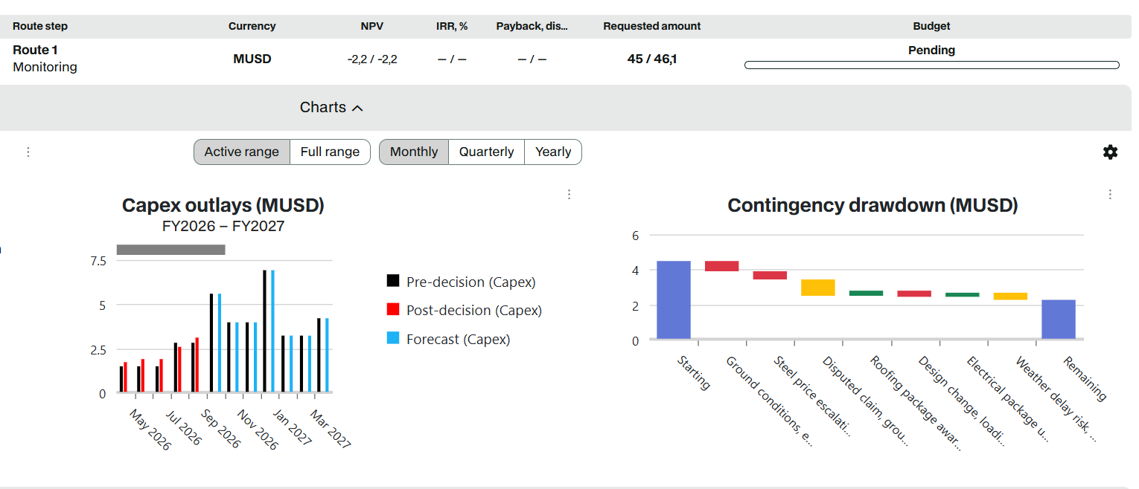This screenshot has width=1139, height=489.
Task: Click the truncated Payback column header
Action: pos(532,26)
